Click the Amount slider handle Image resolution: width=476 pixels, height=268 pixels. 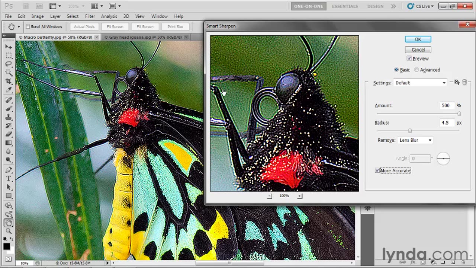coord(459,114)
